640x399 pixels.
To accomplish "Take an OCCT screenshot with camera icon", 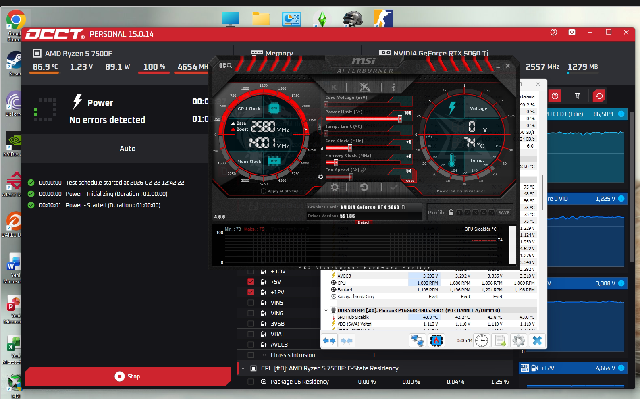I will (x=572, y=32).
